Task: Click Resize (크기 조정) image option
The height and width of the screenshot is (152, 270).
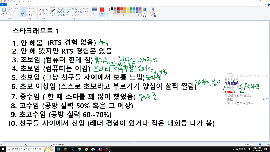Action: (x=31, y=11)
